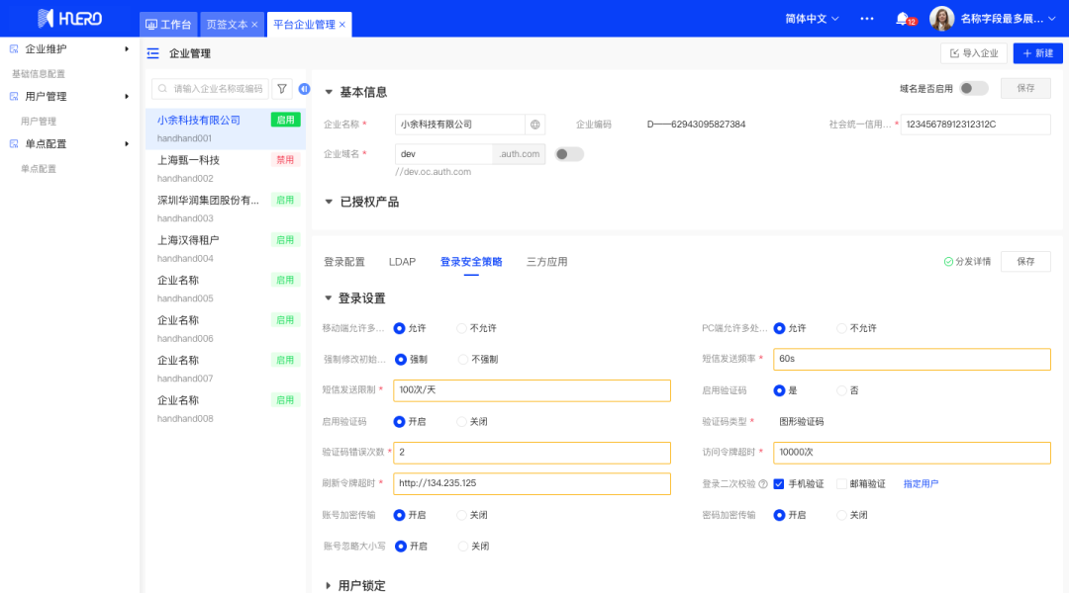Click the 新建 button
1069x593 pixels.
(x=1037, y=53)
